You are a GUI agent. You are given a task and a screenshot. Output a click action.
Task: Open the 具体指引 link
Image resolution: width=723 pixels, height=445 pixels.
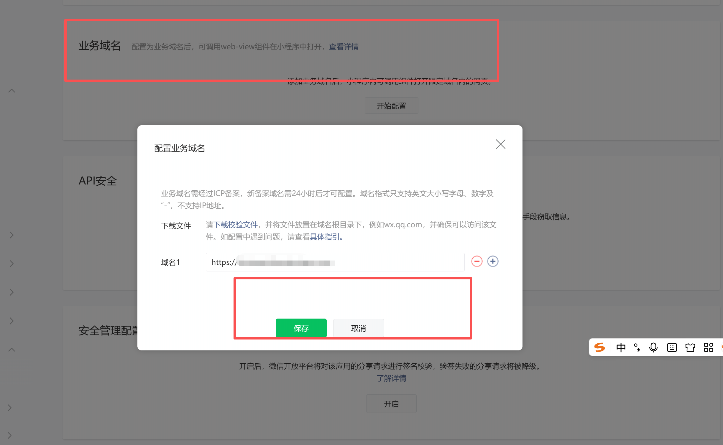coord(324,237)
